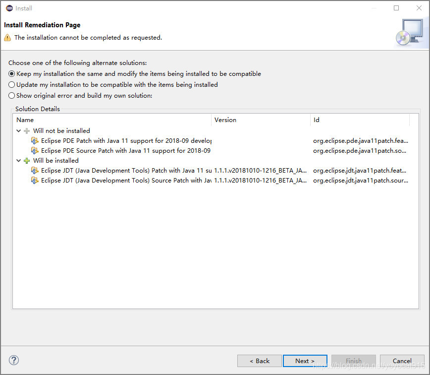The height and width of the screenshot is (375, 430).
Task: Click the Finish button
Action: [x=354, y=361]
